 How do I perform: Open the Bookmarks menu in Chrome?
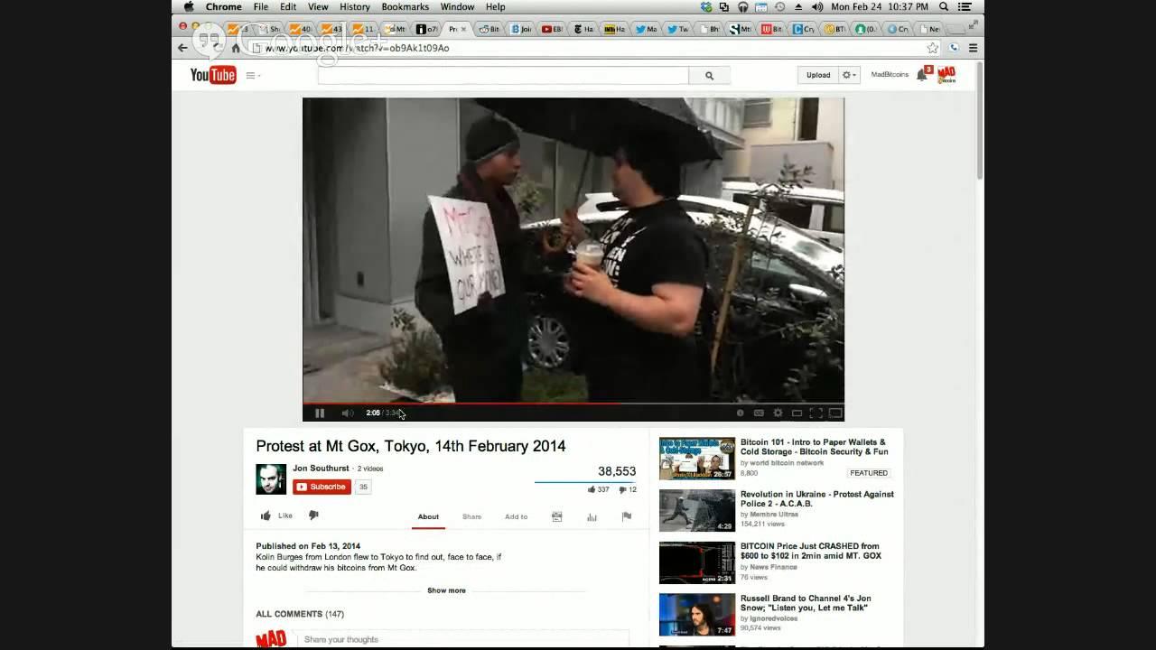tap(405, 7)
